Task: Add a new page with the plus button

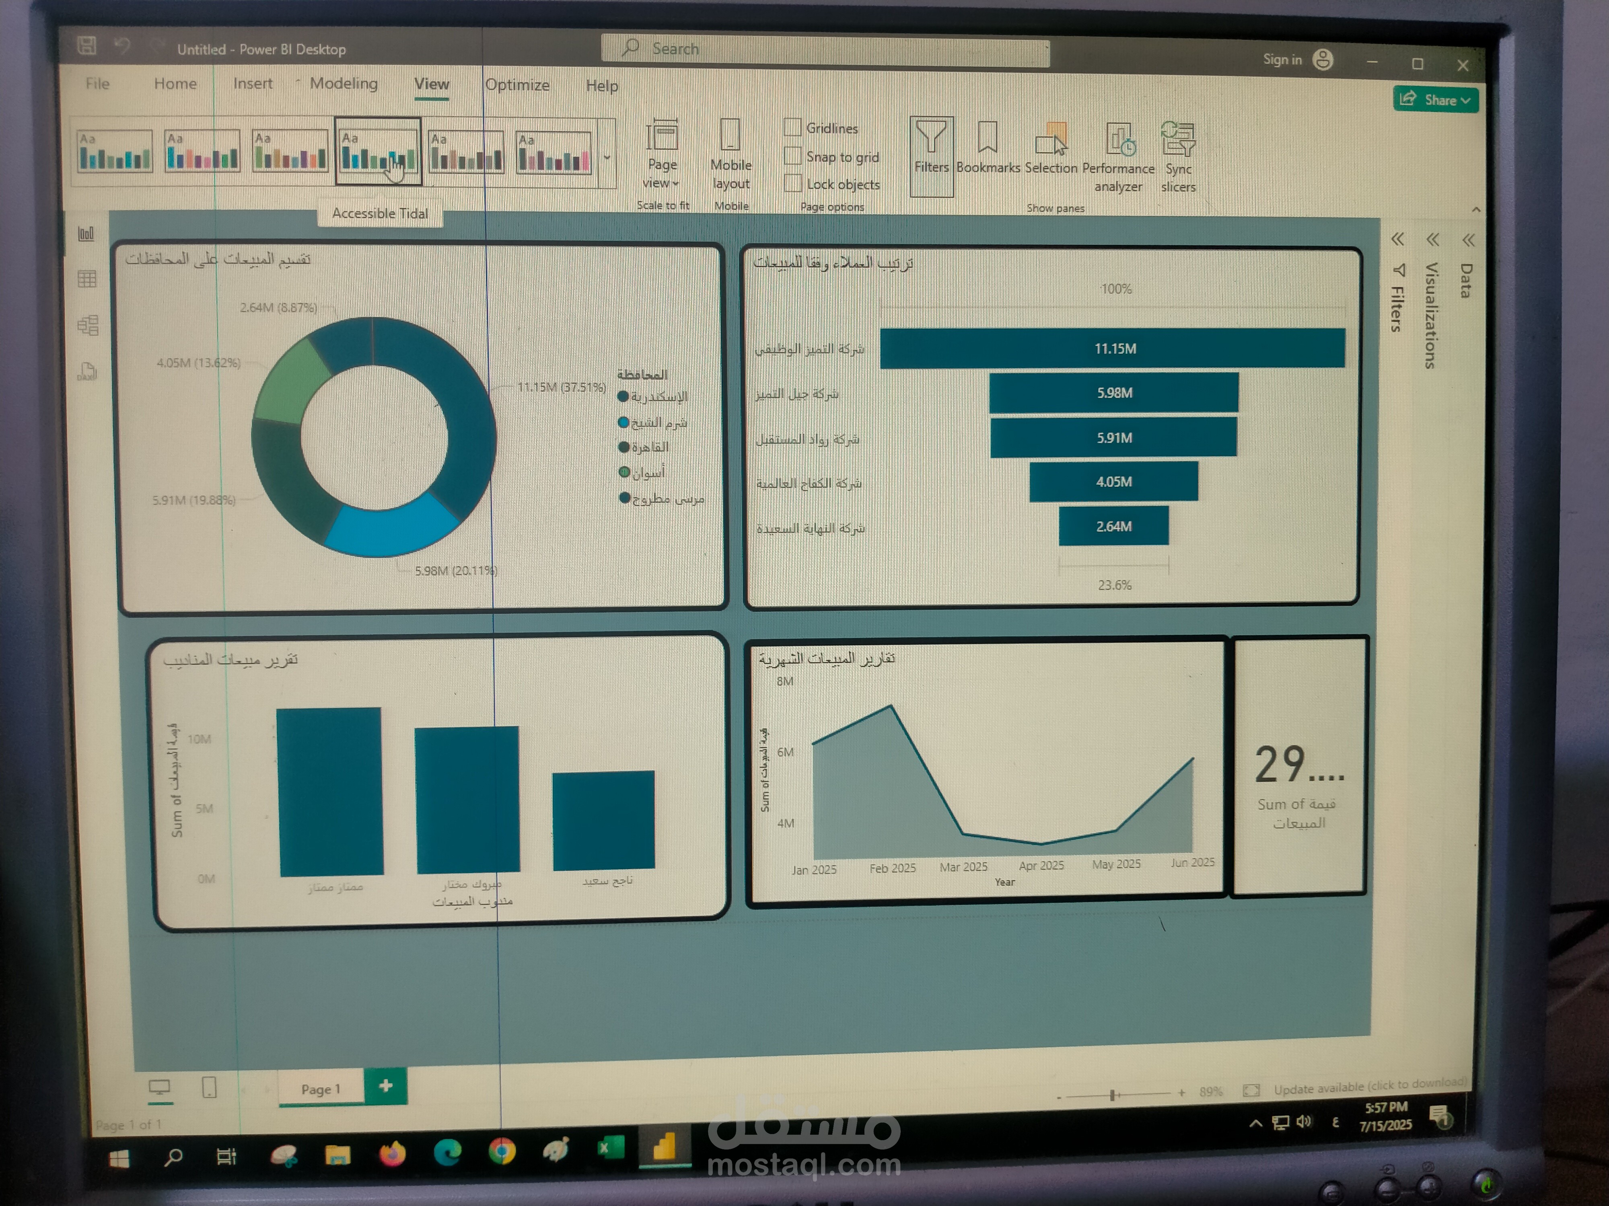Action: (x=385, y=1085)
